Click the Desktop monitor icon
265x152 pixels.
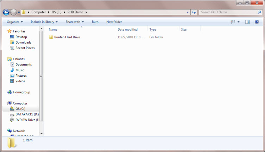click(12, 37)
